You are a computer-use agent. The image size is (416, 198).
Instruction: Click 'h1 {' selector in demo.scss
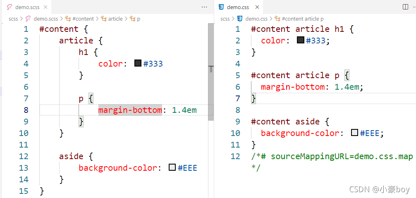pyautogui.click(x=88, y=52)
